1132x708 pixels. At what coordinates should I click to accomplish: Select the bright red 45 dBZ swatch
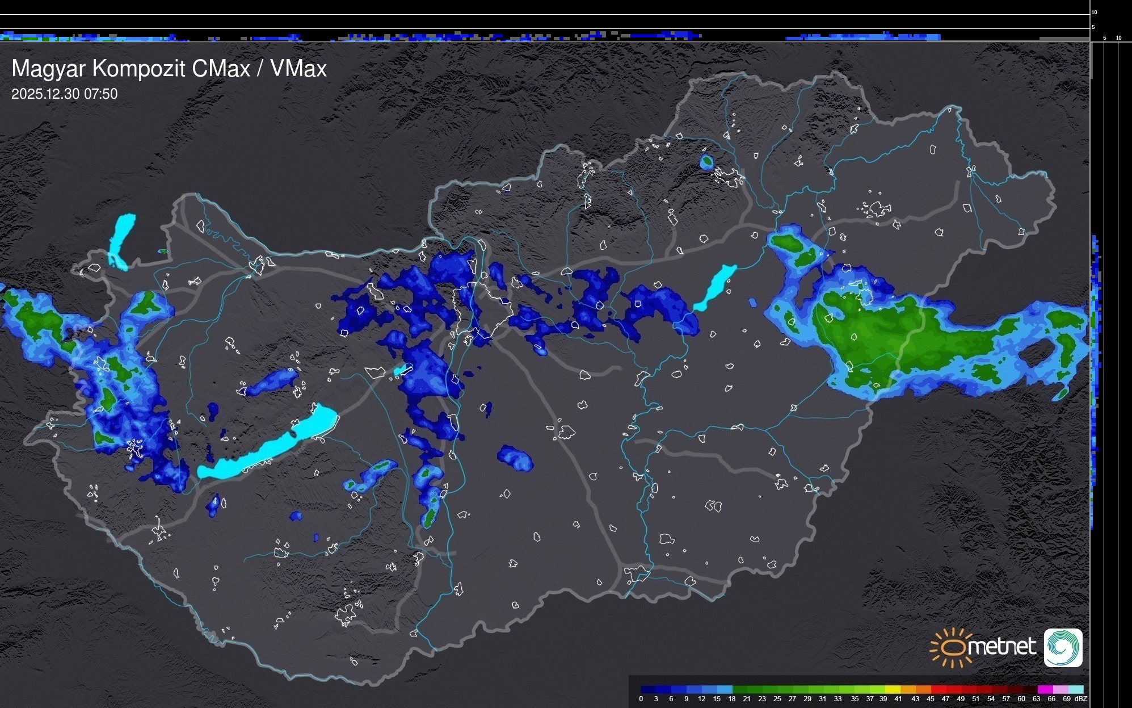(x=939, y=689)
